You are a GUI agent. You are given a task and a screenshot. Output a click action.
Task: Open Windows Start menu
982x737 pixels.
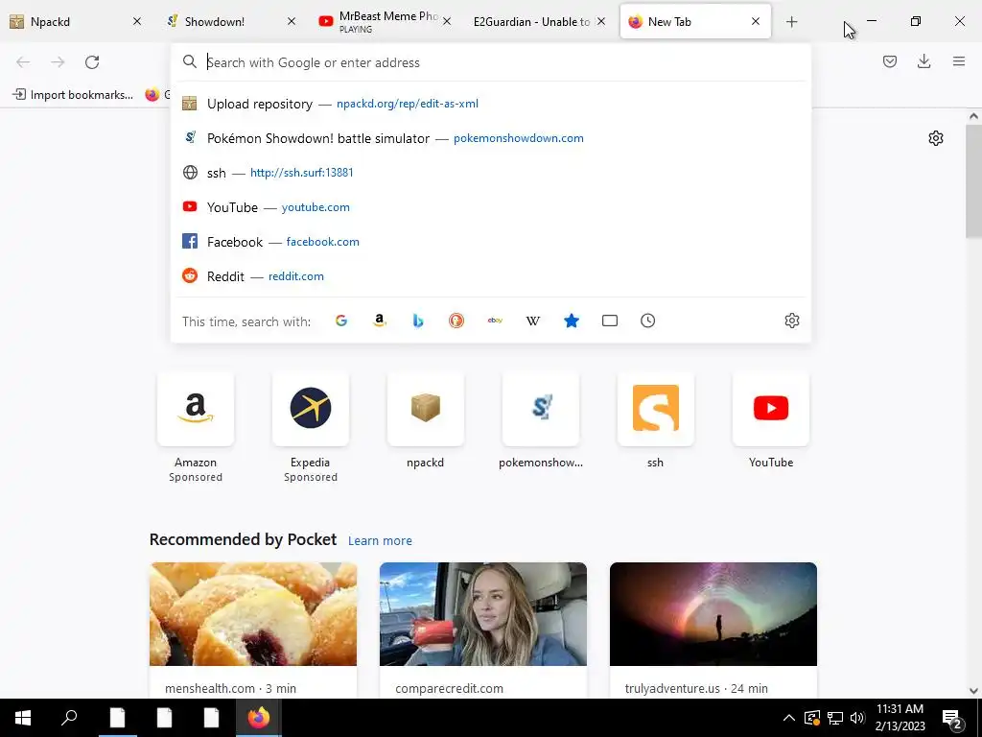point(23,718)
